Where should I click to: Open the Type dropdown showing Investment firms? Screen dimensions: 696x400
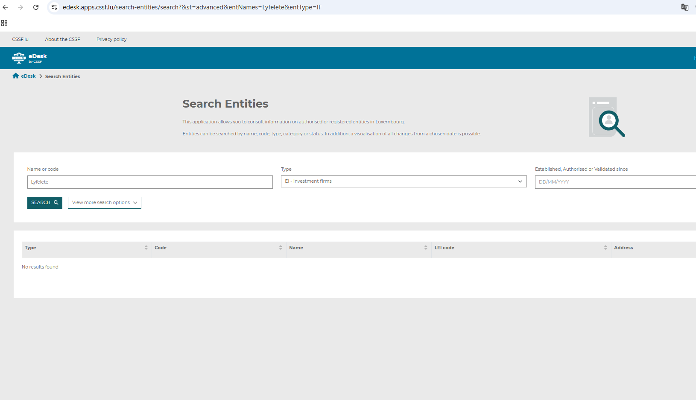pos(404,181)
